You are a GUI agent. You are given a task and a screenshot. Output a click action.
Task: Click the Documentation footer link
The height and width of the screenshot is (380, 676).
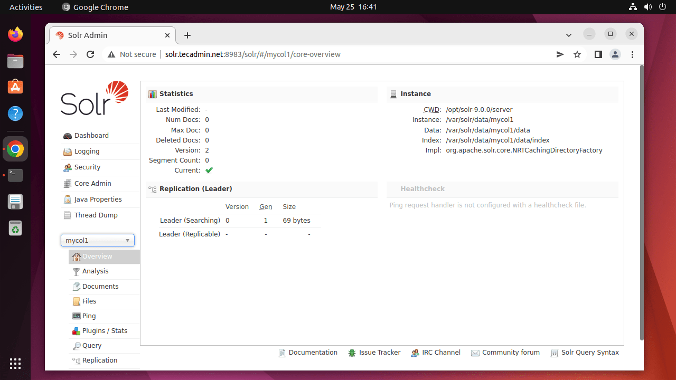tap(313, 352)
